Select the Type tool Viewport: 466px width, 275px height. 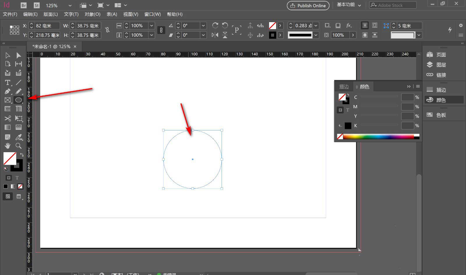click(8, 82)
